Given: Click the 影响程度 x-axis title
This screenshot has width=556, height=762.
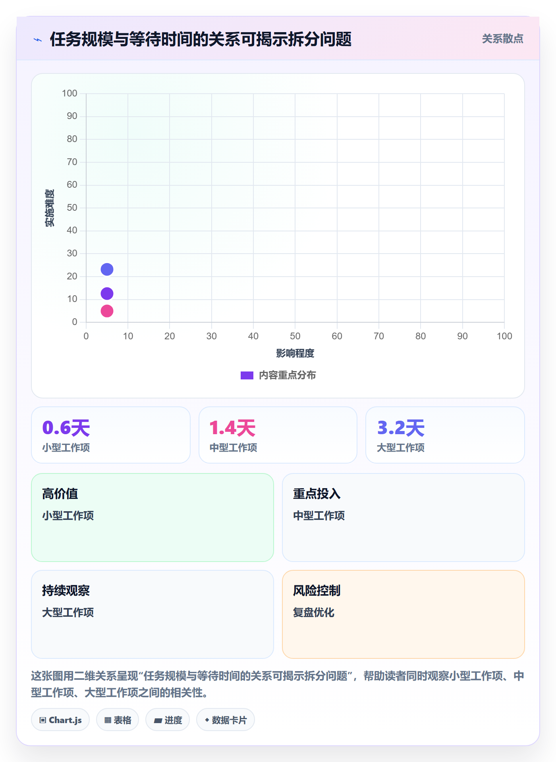Looking at the screenshot, I should (295, 353).
